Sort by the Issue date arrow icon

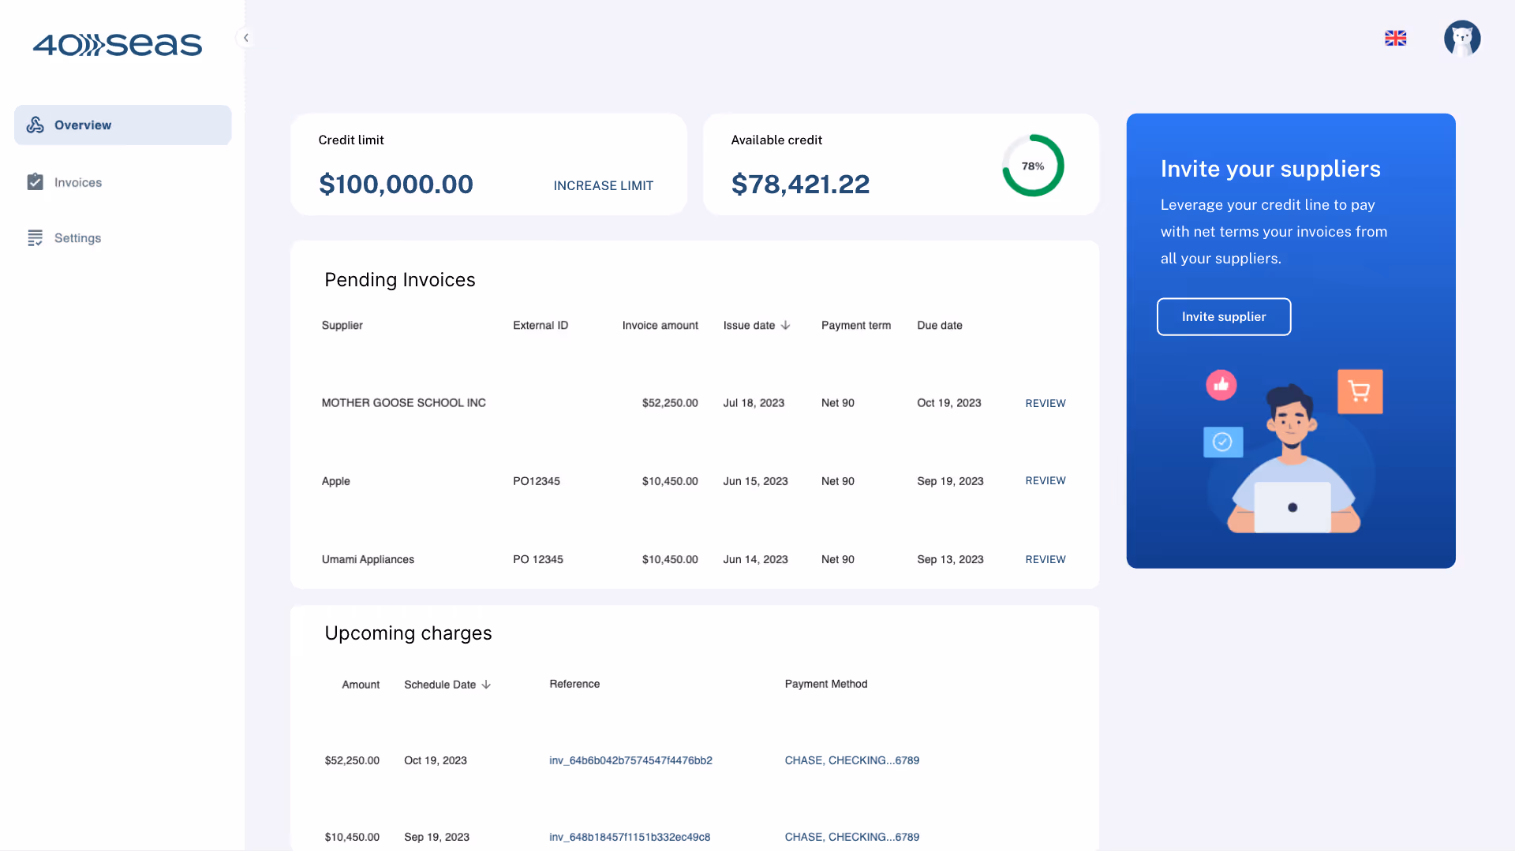pos(785,325)
